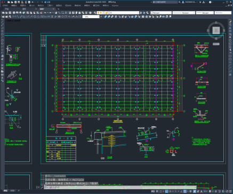
Task: Toggle the drawing grid display
Action: coord(157,191)
